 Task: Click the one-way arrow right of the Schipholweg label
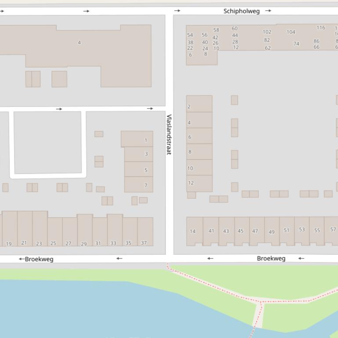[268, 11]
